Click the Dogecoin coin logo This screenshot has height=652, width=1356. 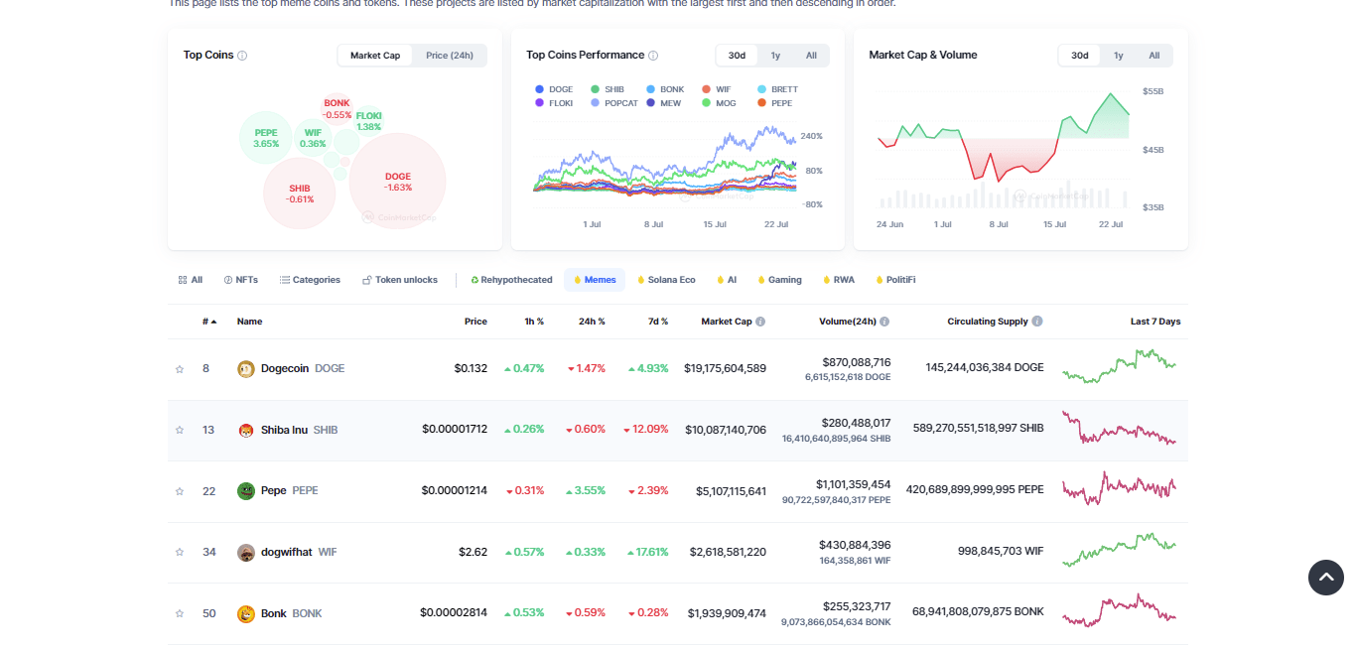tap(246, 369)
